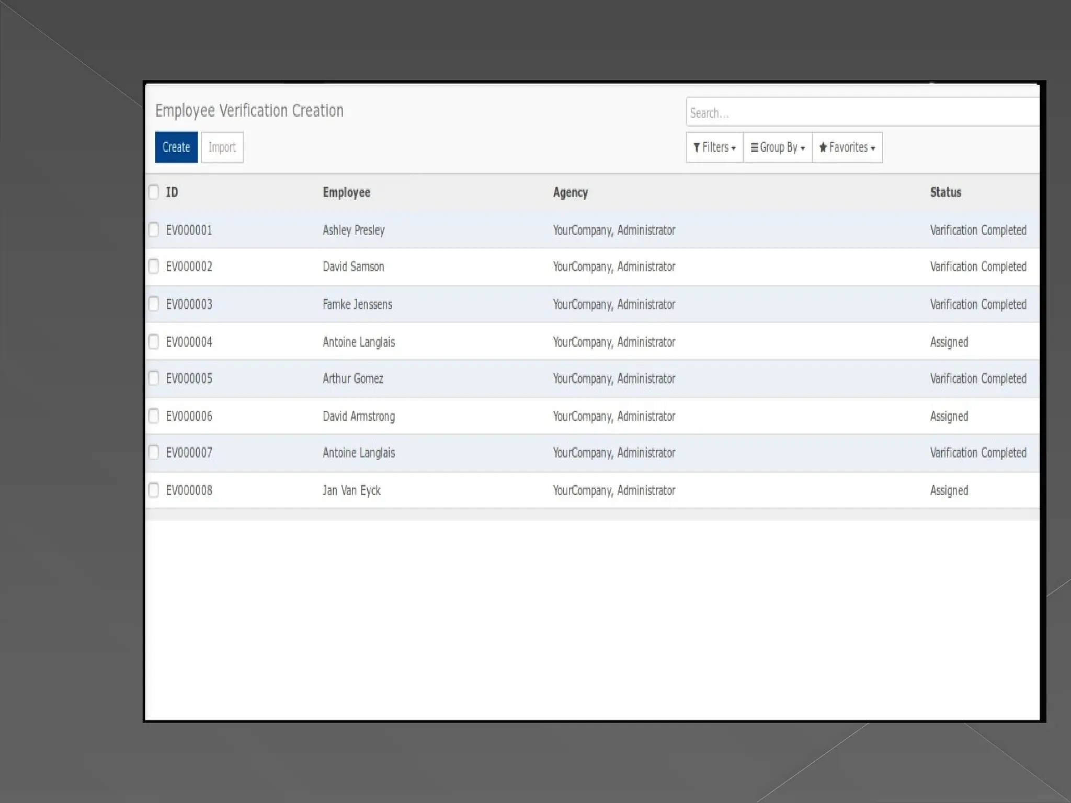
Task: Open Jan Van Eyck's verification entry
Action: point(351,490)
